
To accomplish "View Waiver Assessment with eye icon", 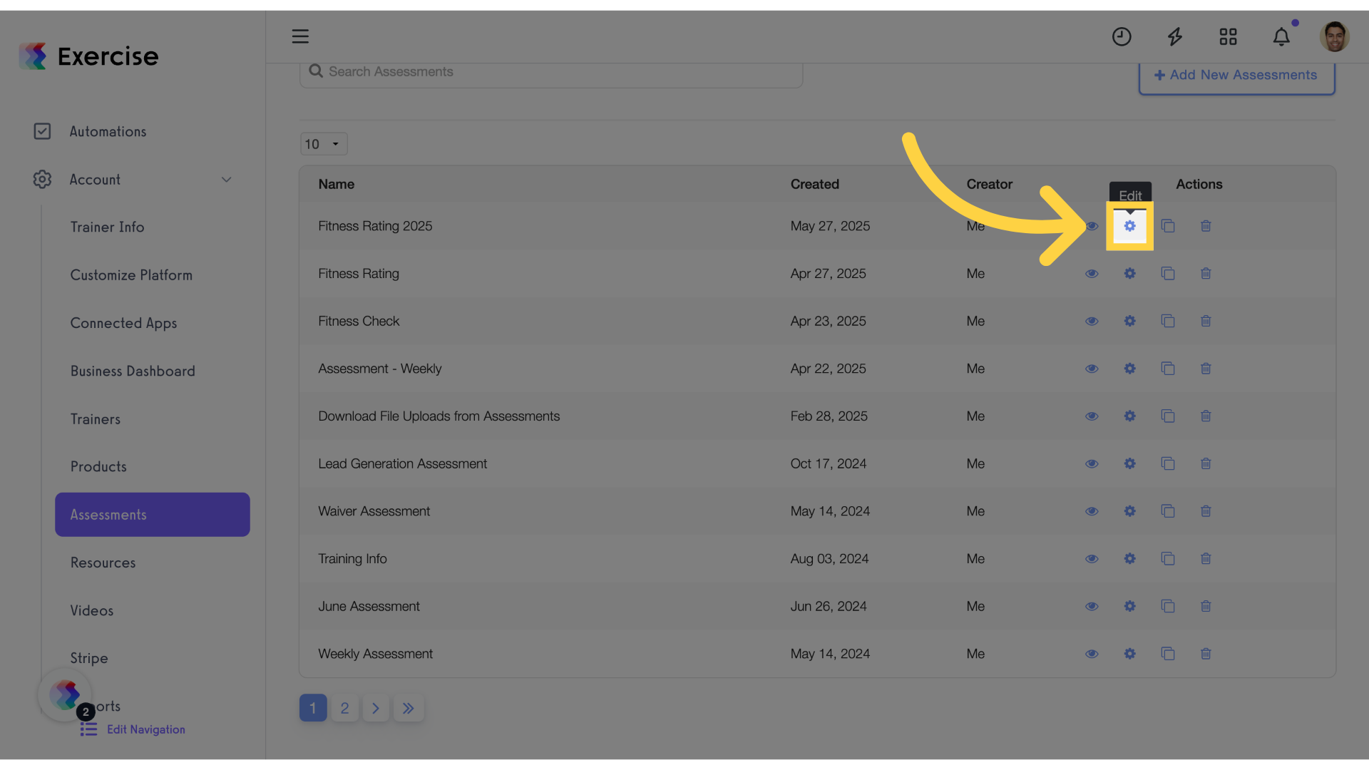I will [x=1092, y=511].
